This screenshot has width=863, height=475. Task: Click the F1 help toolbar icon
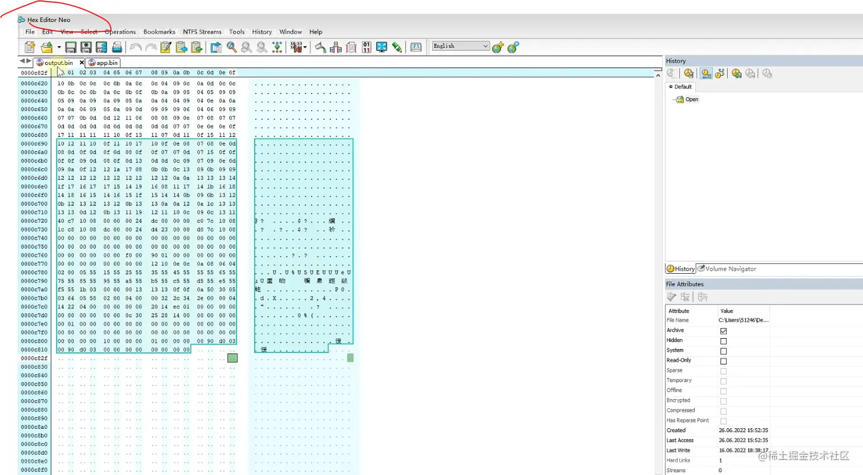click(x=416, y=47)
